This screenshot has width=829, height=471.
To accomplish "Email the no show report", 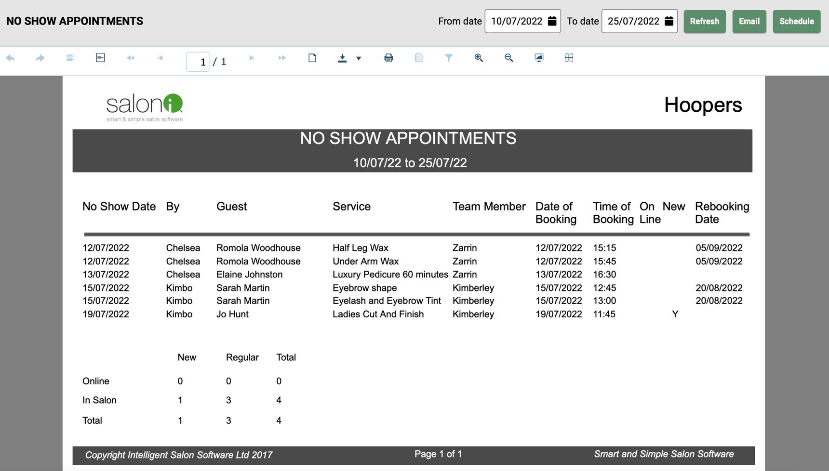I will point(749,21).
